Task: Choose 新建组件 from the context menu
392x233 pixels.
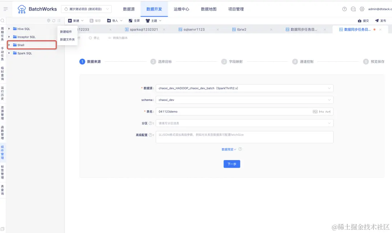Action: (66, 32)
